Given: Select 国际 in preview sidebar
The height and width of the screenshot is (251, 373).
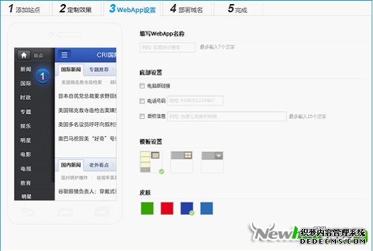Looking at the screenshot, I should pyautogui.click(x=26, y=83).
